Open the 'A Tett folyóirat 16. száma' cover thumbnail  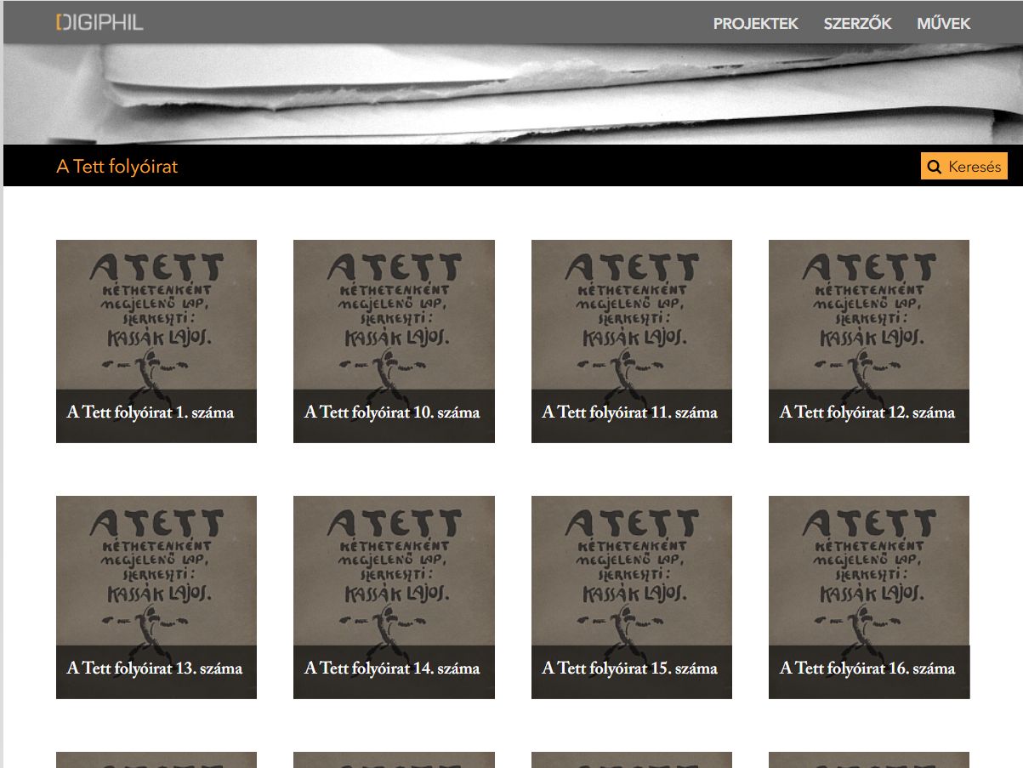[869, 597]
